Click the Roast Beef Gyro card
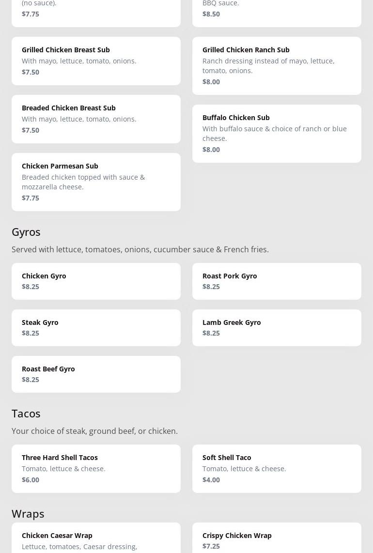The height and width of the screenshot is (553, 373). (x=96, y=374)
